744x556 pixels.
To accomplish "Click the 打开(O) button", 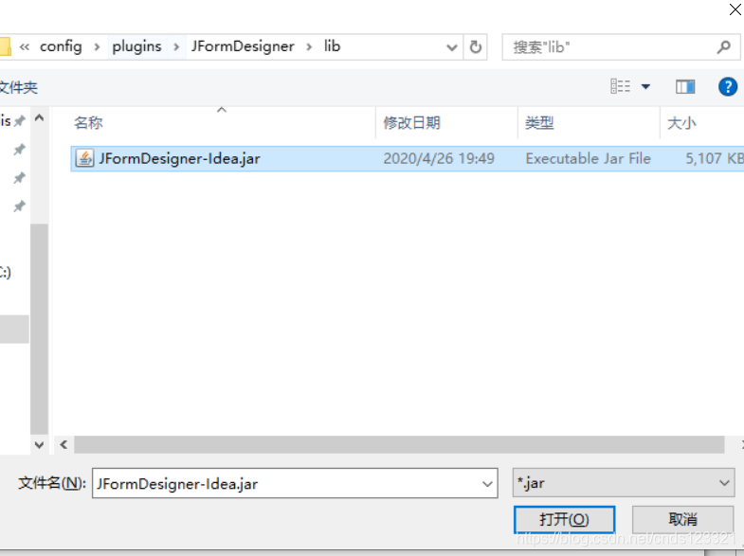I will (564, 520).
